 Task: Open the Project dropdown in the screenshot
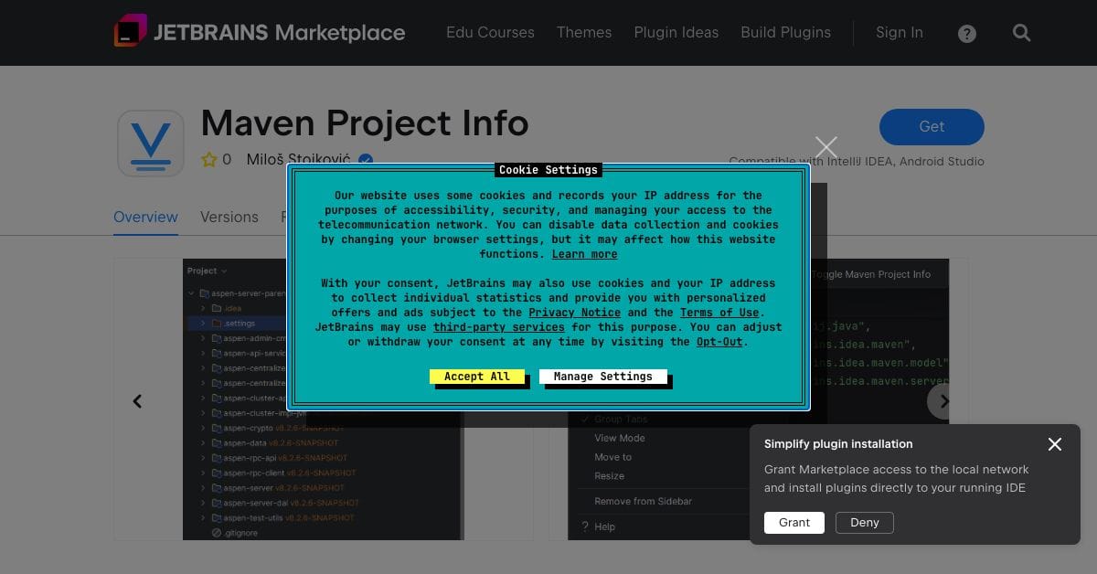click(207, 271)
